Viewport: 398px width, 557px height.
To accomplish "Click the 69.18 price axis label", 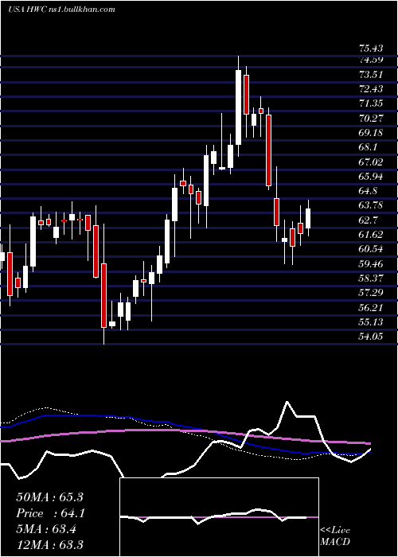I will [x=371, y=133].
